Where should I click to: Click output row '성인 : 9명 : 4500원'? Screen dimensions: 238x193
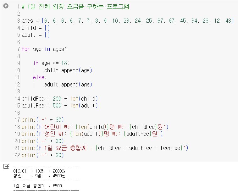40,176
